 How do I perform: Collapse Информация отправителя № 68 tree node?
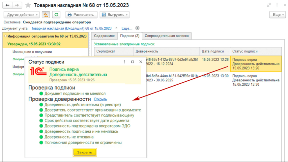click(6, 36)
